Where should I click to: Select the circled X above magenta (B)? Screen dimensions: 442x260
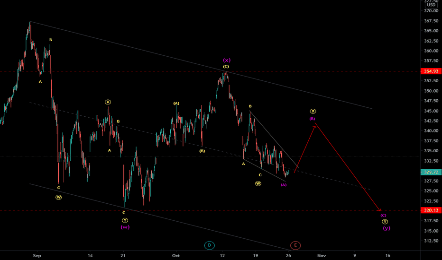(x=313, y=111)
